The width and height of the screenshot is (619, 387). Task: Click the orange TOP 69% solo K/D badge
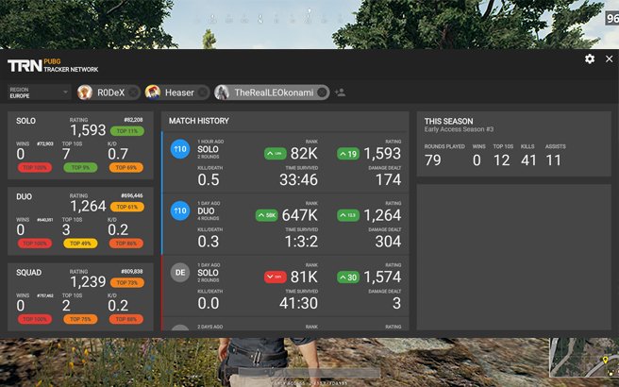pyautogui.click(x=125, y=167)
